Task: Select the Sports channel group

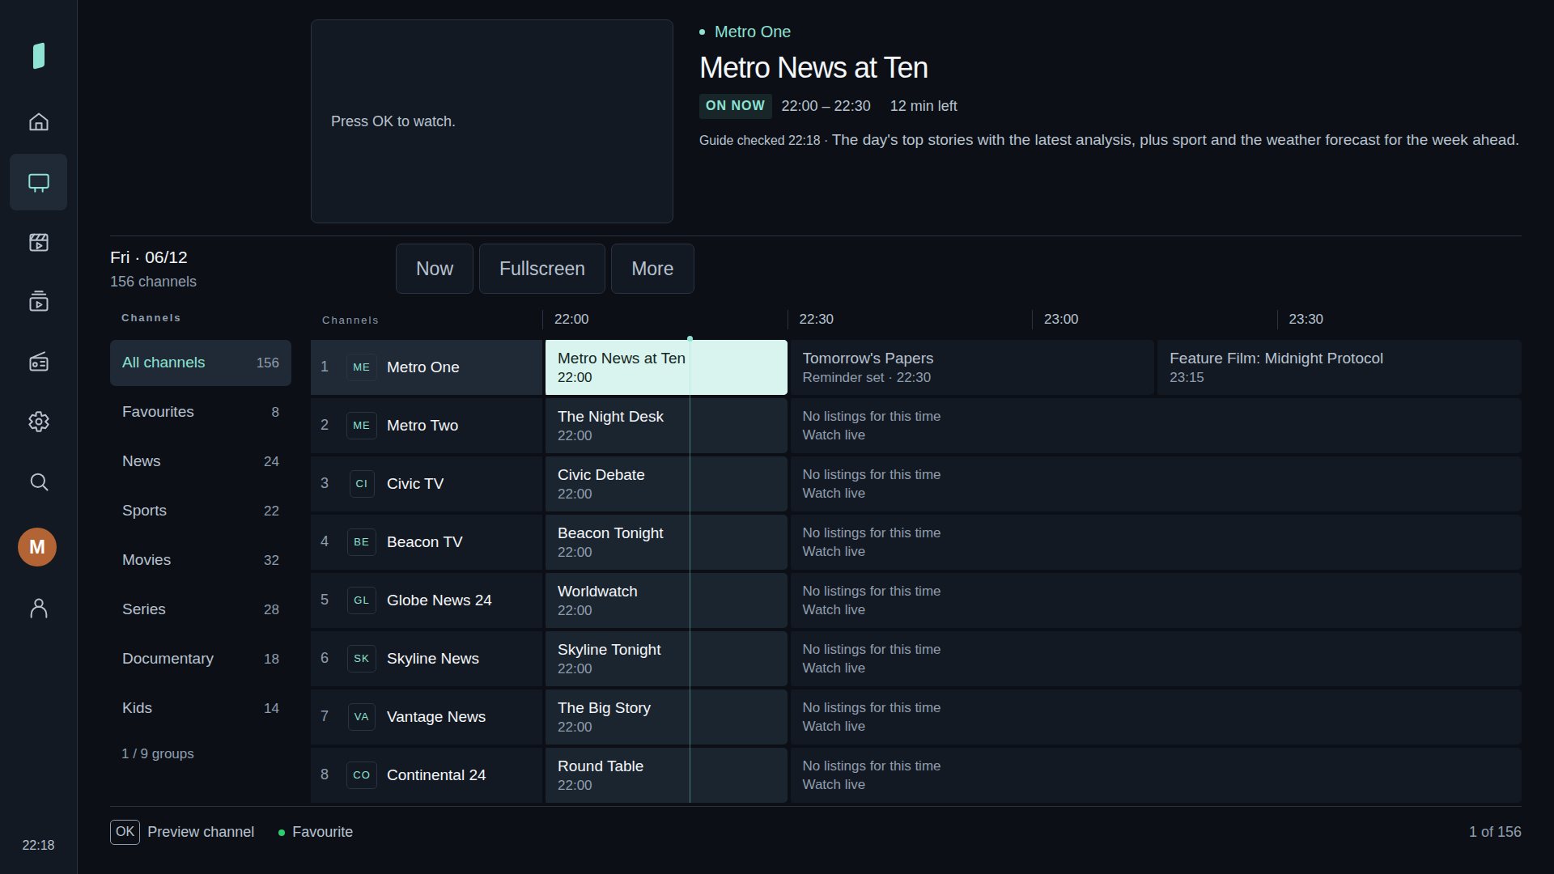Action: [200, 511]
